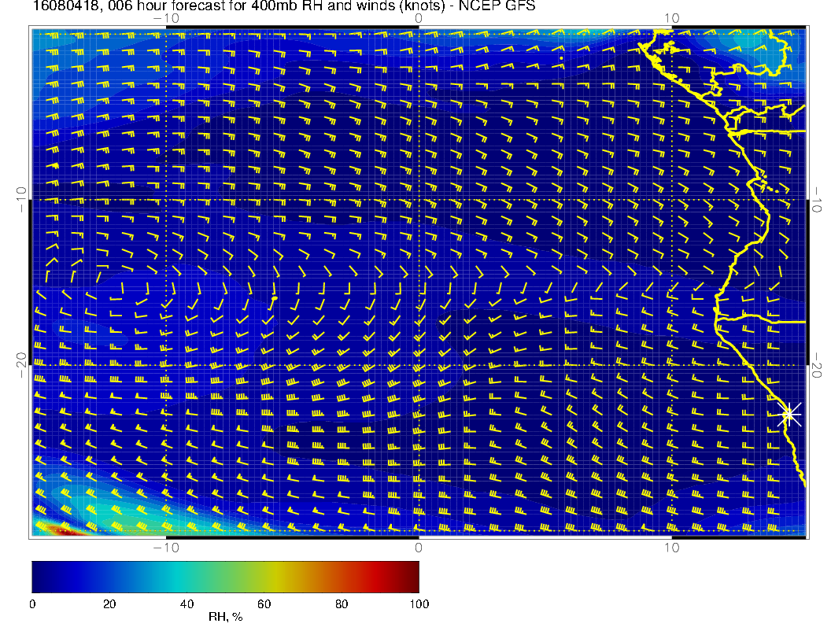Click the bottom axis longitude label '10'
Screen dimensions: 831x642
[x=671, y=547]
